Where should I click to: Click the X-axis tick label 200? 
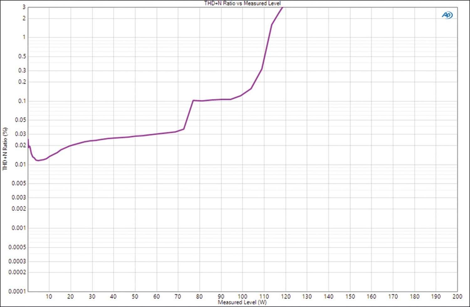click(x=457, y=296)
